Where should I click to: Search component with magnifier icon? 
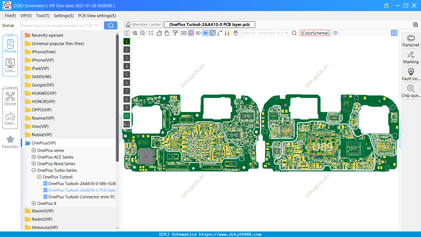coord(294,33)
